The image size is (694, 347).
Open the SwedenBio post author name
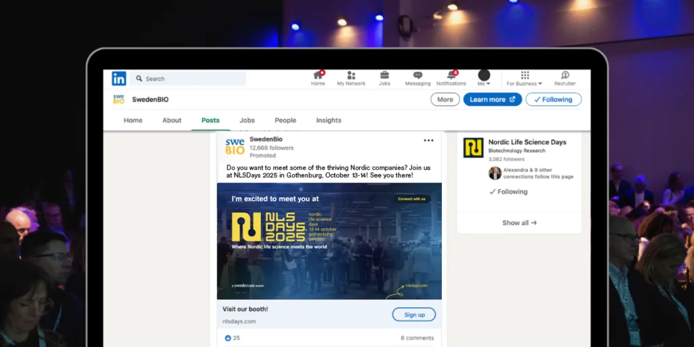266,140
